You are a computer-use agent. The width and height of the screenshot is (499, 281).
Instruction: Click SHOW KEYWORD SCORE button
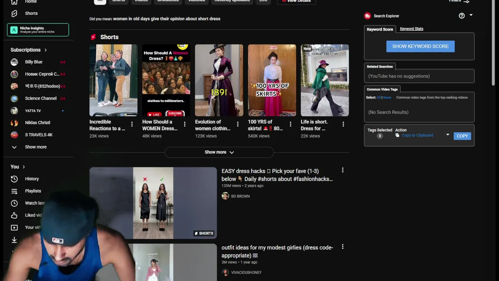pyautogui.click(x=420, y=46)
